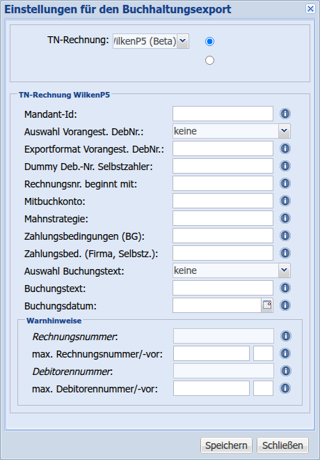Open info icon for Dummy Deb.-Nr. Selbstzahler

click(285, 166)
